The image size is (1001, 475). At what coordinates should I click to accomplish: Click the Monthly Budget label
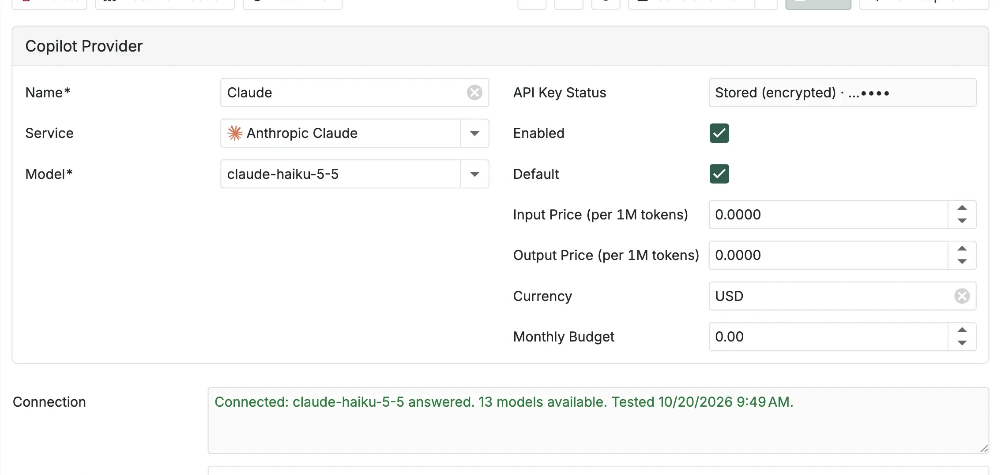pos(564,337)
